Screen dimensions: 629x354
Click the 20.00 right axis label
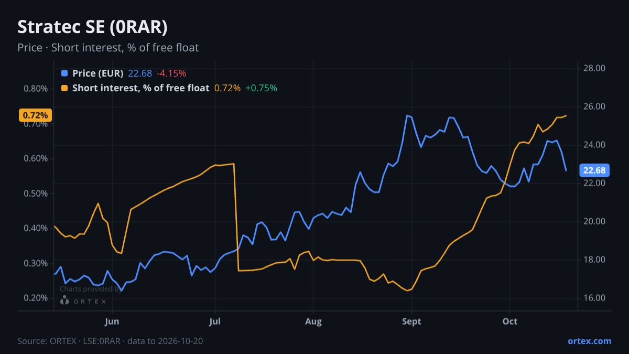(594, 221)
